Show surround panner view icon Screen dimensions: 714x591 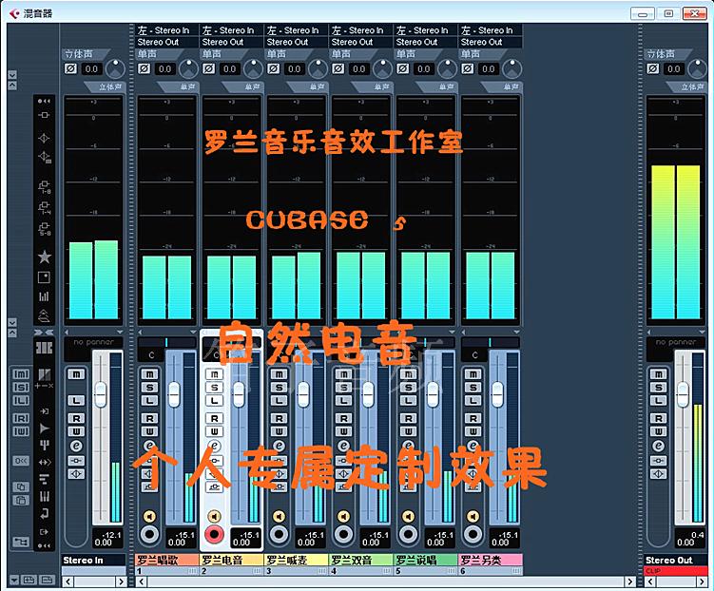pos(44,277)
